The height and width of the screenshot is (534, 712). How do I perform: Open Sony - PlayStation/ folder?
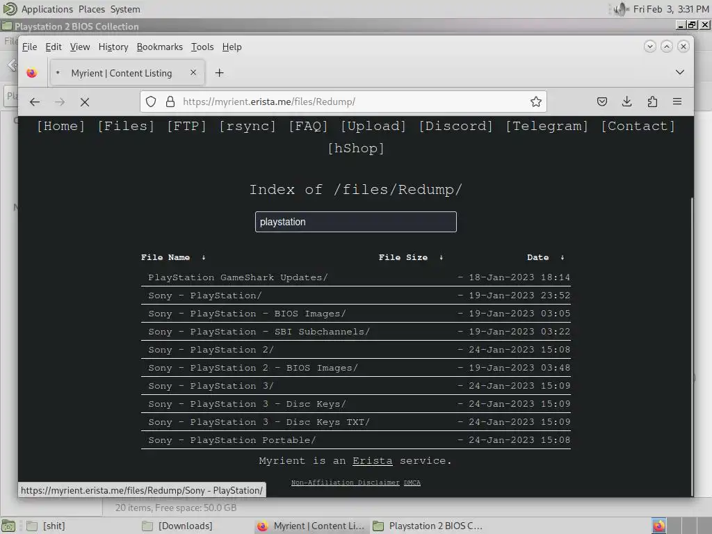pyautogui.click(x=205, y=296)
